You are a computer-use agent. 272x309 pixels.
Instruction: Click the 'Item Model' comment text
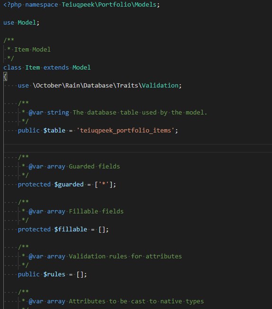32,50
